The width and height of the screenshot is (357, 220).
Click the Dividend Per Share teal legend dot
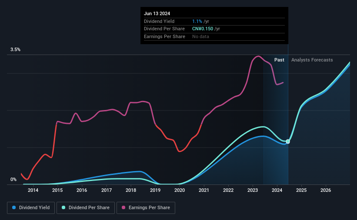63,207
